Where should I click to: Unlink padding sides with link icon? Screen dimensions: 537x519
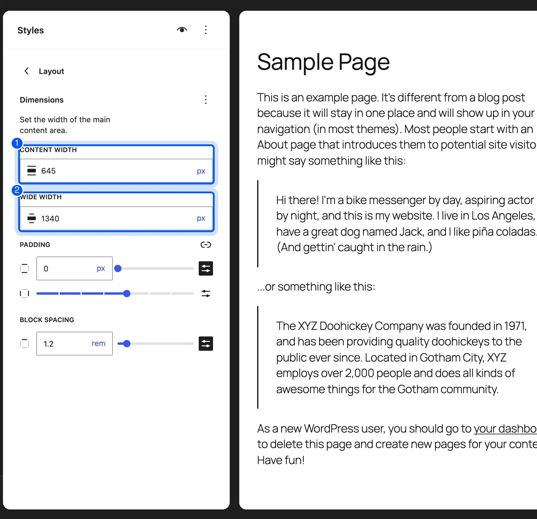(x=206, y=245)
